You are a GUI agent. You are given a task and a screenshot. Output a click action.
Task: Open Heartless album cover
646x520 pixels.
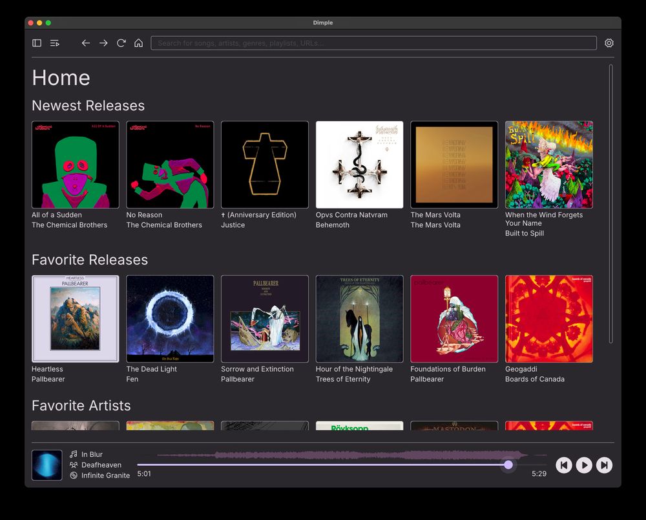point(76,319)
